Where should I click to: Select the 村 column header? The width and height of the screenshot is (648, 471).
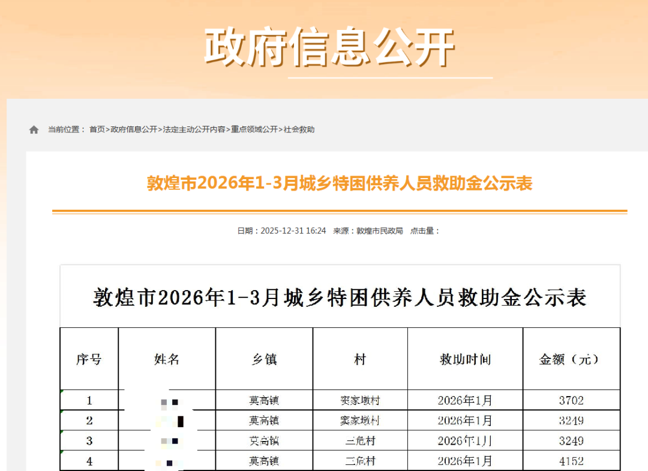coord(360,359)
